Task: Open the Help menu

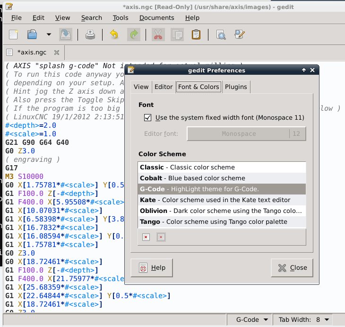Action: (x=192, y=18)
